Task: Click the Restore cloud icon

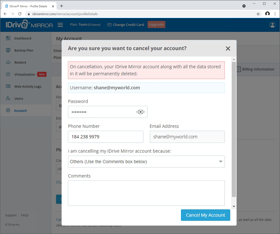Action: (x=8, y=62)
